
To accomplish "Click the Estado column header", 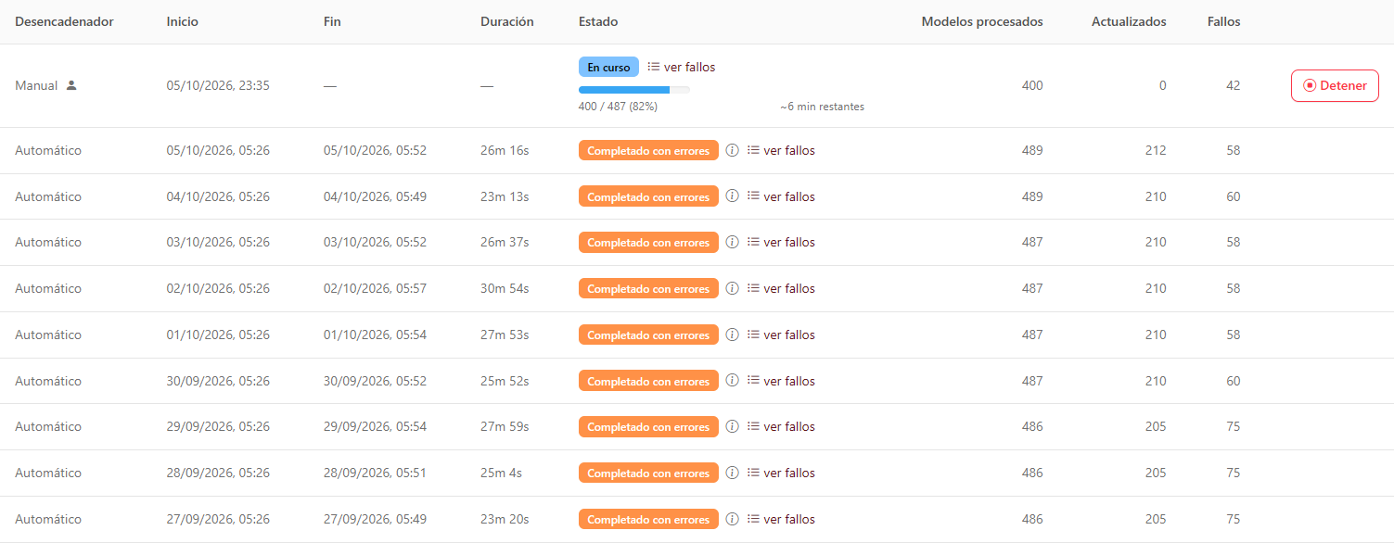I will tap(598, 21).
